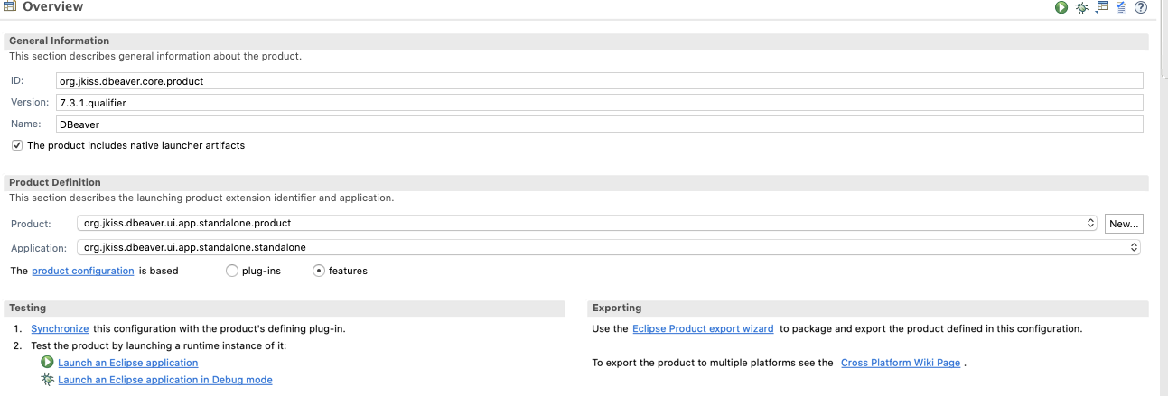Open the Eclipse Product export wizard link

click(x=703, y=328)
